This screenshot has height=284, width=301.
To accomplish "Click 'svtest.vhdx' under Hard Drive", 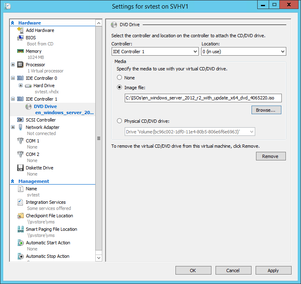I will [47, 92].
